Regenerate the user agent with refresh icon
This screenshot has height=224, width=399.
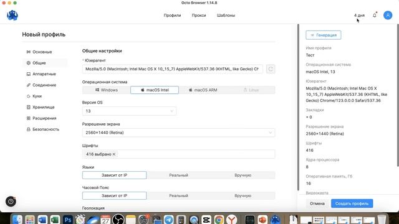click(271, 69)
